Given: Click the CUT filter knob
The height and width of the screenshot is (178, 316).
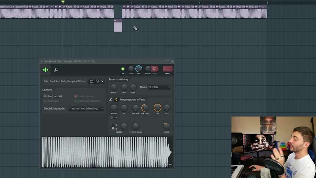Looking at the screenshot, I should pyautogui.click(x=157, y=108).
